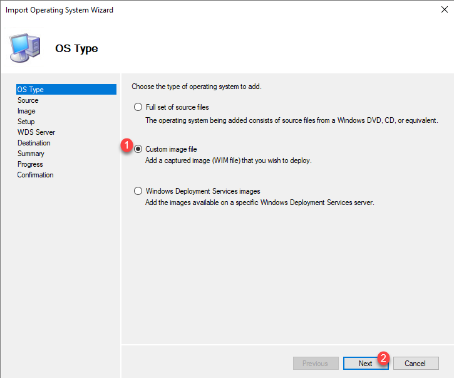Click the Custom image file WIM description text
Screen dimensions: 454x378
point(228,160)
